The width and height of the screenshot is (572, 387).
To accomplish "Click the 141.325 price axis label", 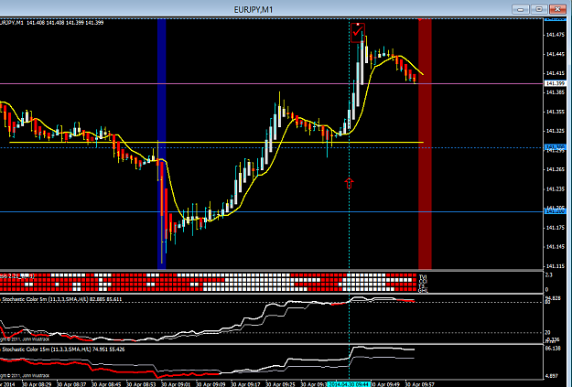I will point(556,131).
